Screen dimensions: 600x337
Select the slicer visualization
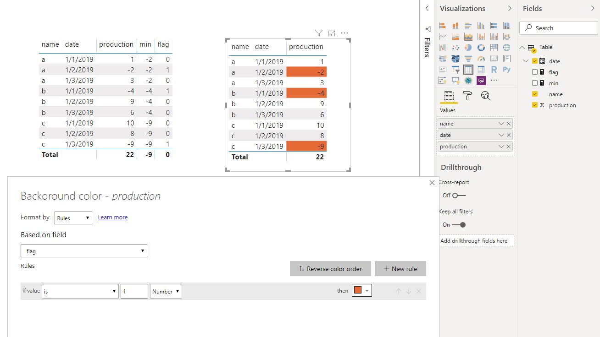coord(456,70)
